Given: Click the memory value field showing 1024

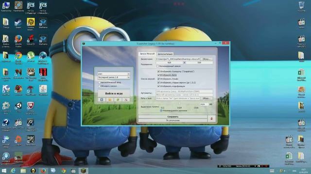Looking at the screenshot, I should (204, 104).
